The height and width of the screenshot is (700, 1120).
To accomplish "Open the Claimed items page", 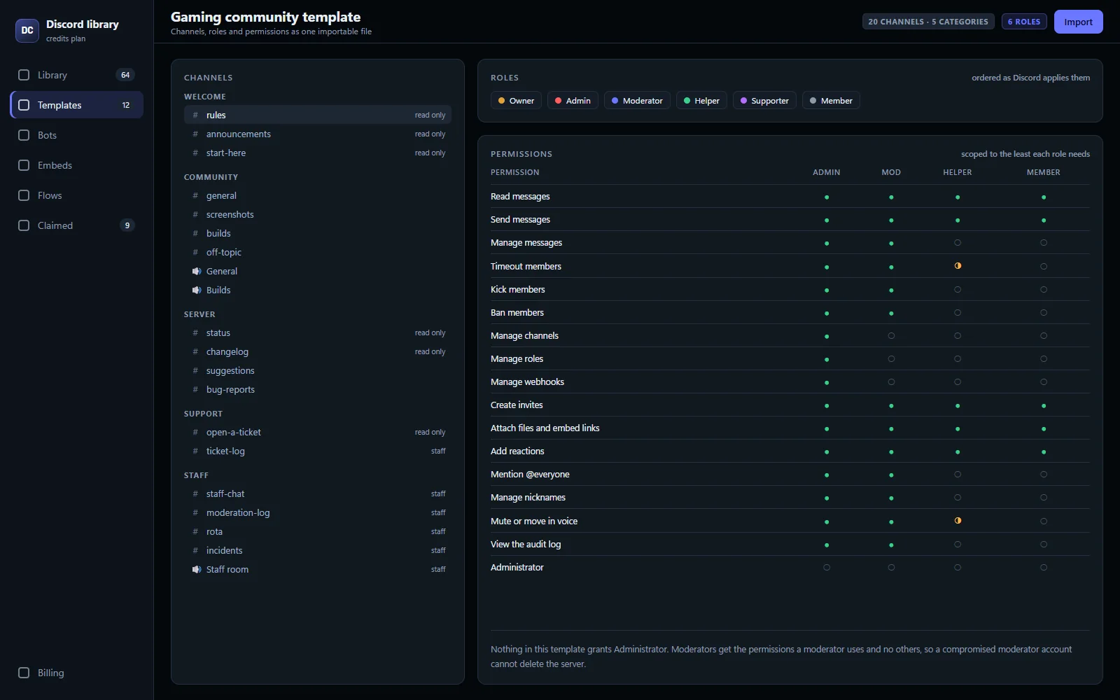I will point(76,225).
